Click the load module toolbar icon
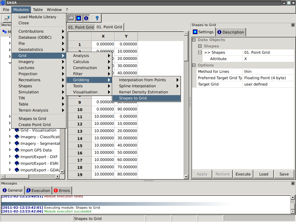Screen dimensions: 296x222 pos(6,18)
